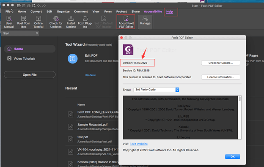Viewport: 264px width, 167px height.
Task: Click the license text scrollbar
Action: point(239,99)
